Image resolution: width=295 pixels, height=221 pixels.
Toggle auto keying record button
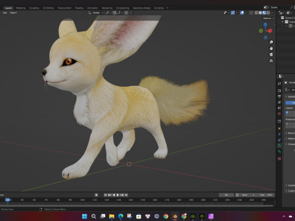[x=96, y=195]
